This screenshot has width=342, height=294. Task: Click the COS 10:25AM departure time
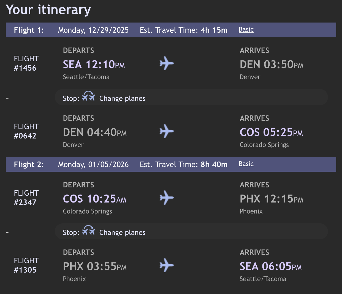click(x=94, y=199)
